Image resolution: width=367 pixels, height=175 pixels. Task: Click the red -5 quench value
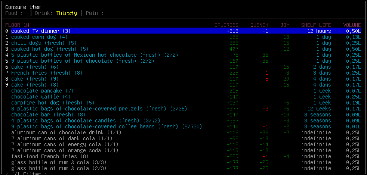click(265, 79)
